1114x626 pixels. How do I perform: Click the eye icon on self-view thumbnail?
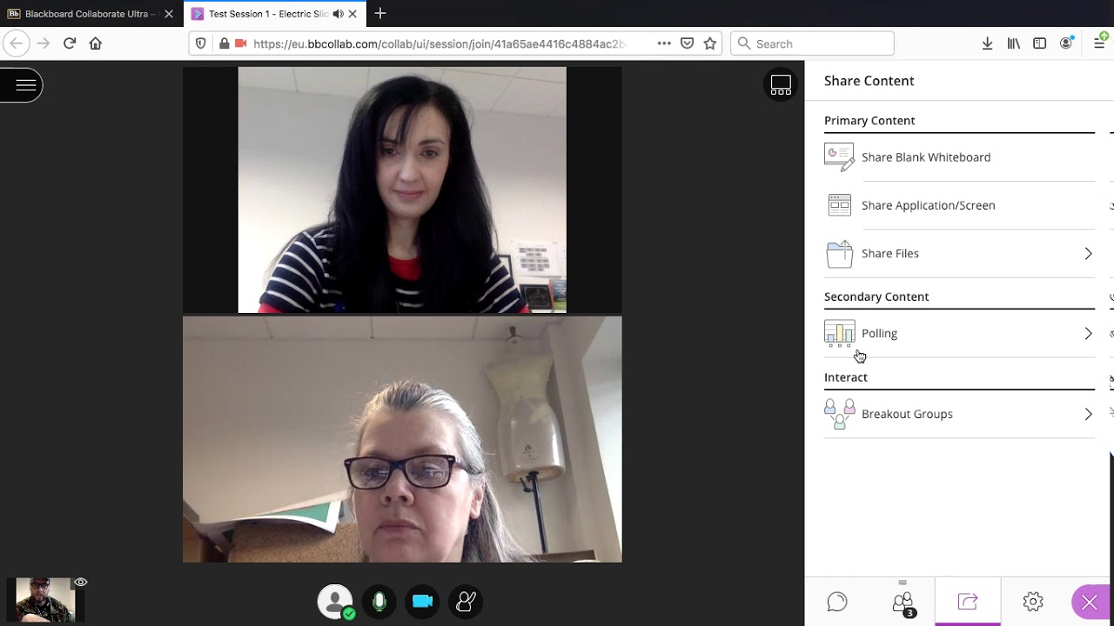[81, 583]
